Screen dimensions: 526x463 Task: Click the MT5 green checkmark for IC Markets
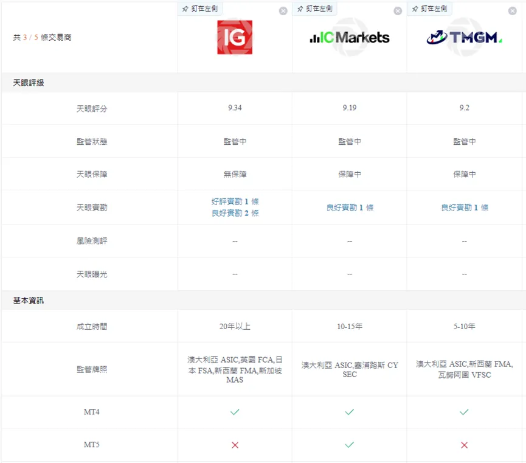(x=350, y=445)
